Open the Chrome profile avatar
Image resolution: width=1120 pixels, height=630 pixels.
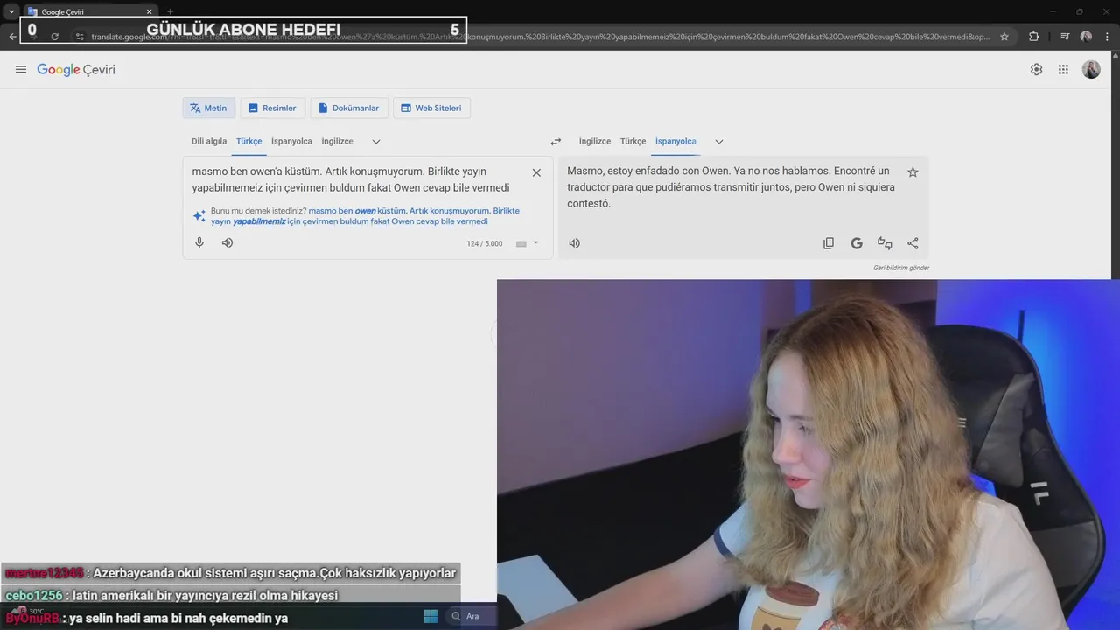tap(1086, 37)
